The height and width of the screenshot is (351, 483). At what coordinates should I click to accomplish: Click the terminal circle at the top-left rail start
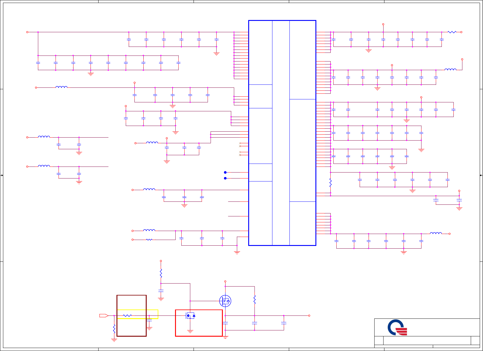27,32
